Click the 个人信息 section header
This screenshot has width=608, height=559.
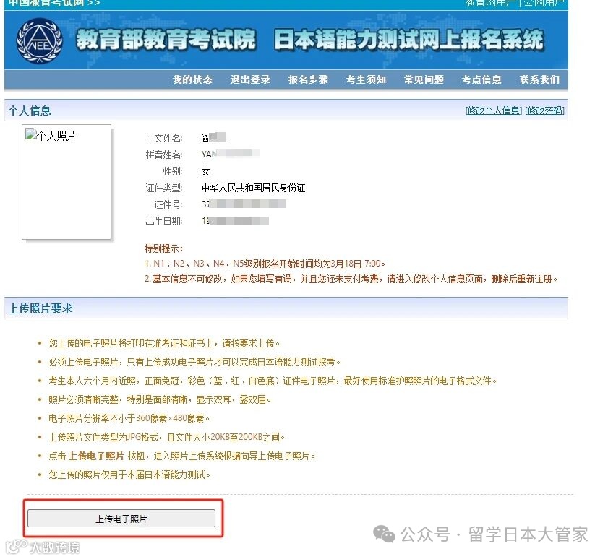pyautogui.click(x=30, y=110)
